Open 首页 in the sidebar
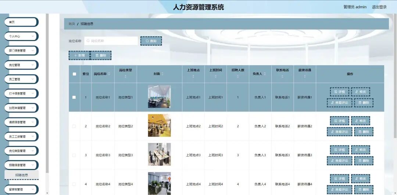The height and width of the screenshot is (195, 397). coord(21,22)
